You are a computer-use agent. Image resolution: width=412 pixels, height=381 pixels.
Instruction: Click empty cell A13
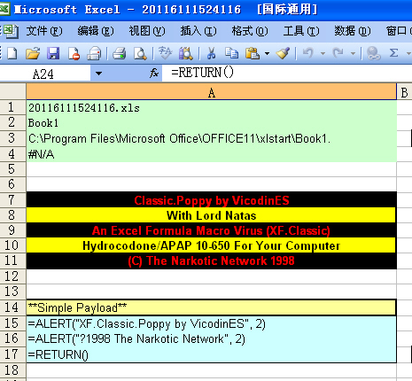212,292
